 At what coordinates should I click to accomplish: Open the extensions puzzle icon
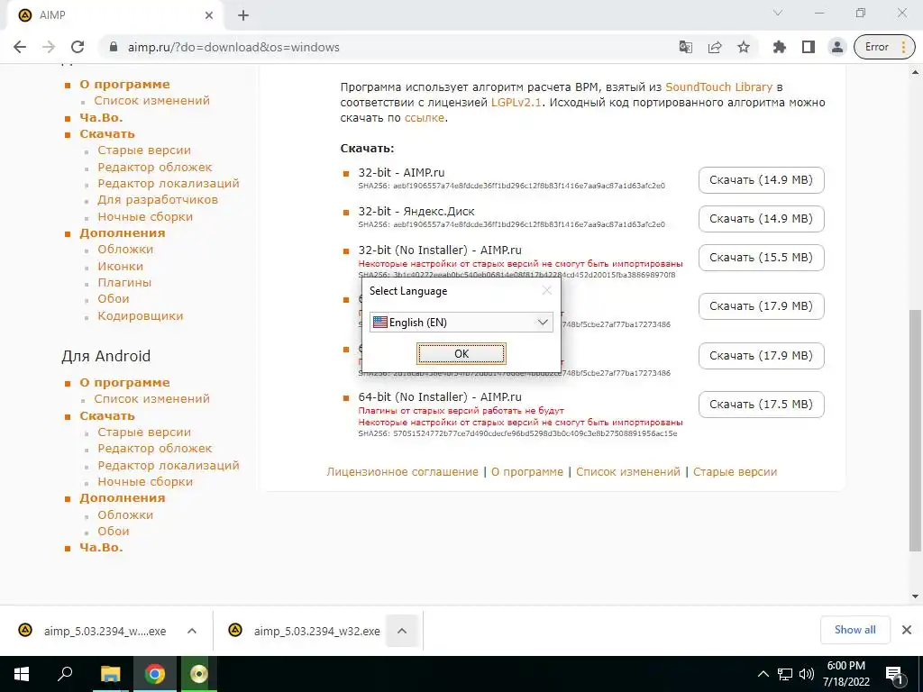(x=780, y=47)
